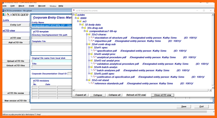Collapse the 32-body-data node
This screenshot has height=118, width=217.
[80, 24]
